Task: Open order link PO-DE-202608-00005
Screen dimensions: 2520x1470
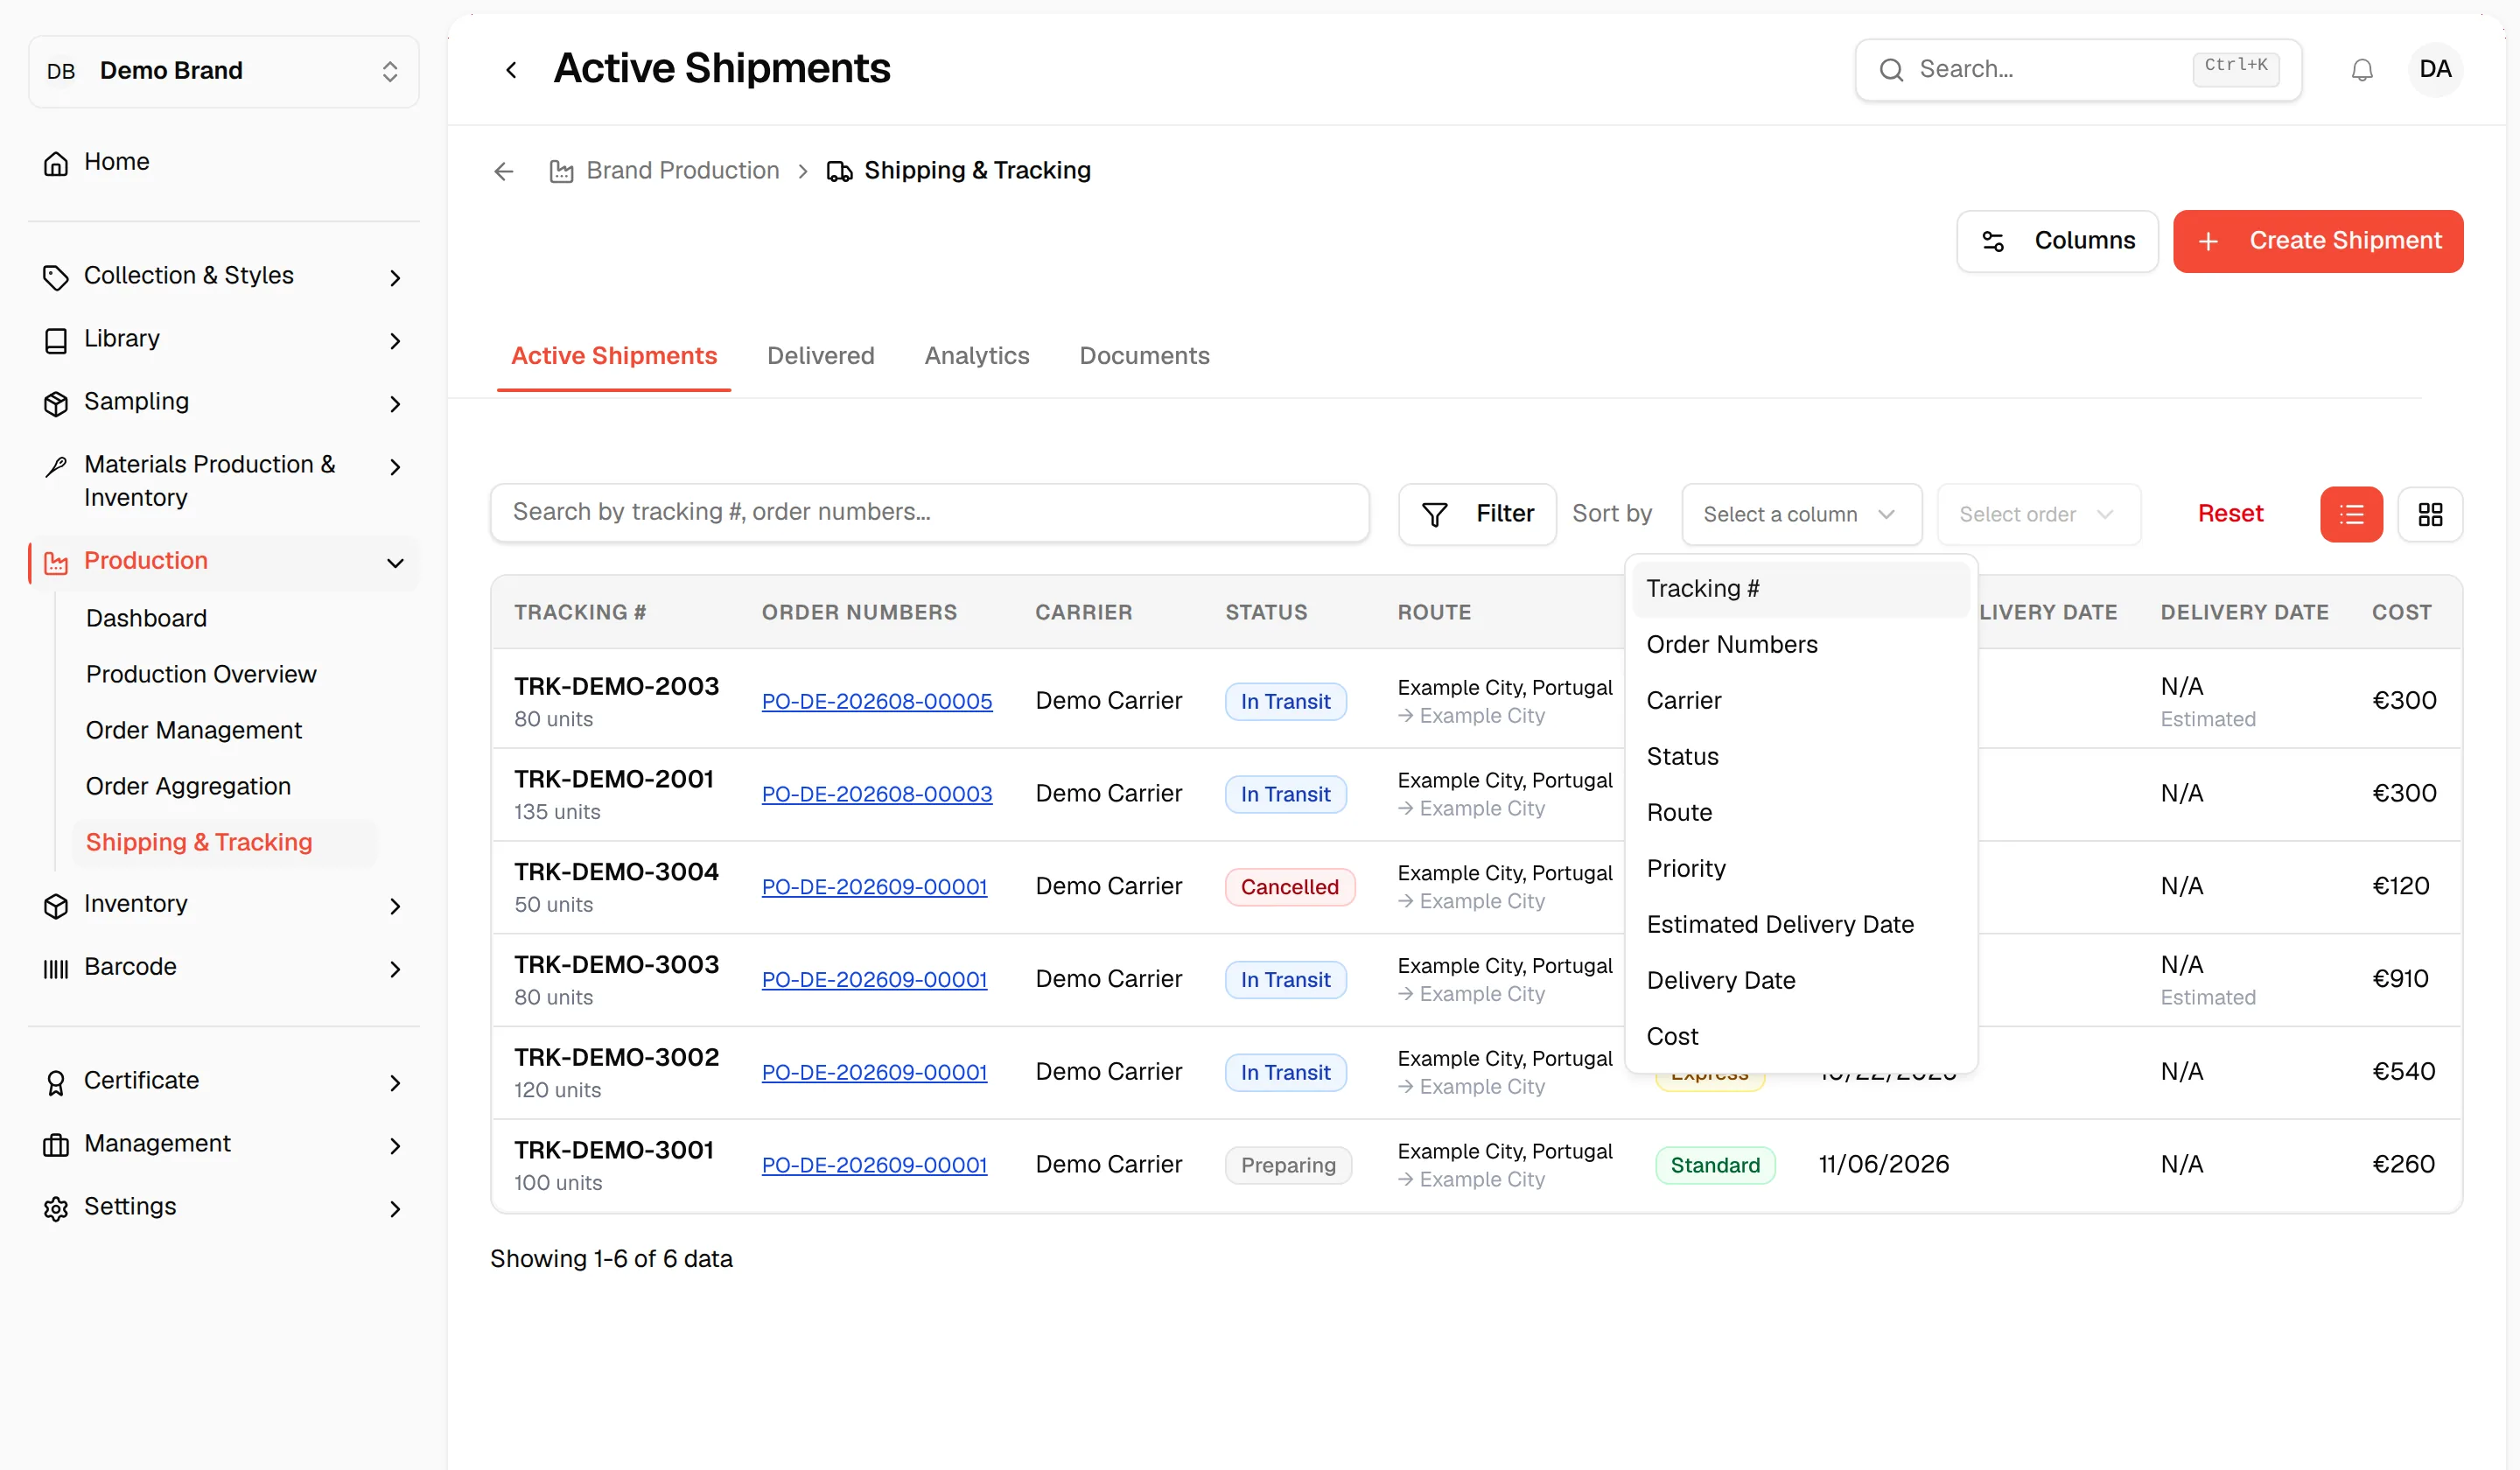Action: tap(876, 701)
